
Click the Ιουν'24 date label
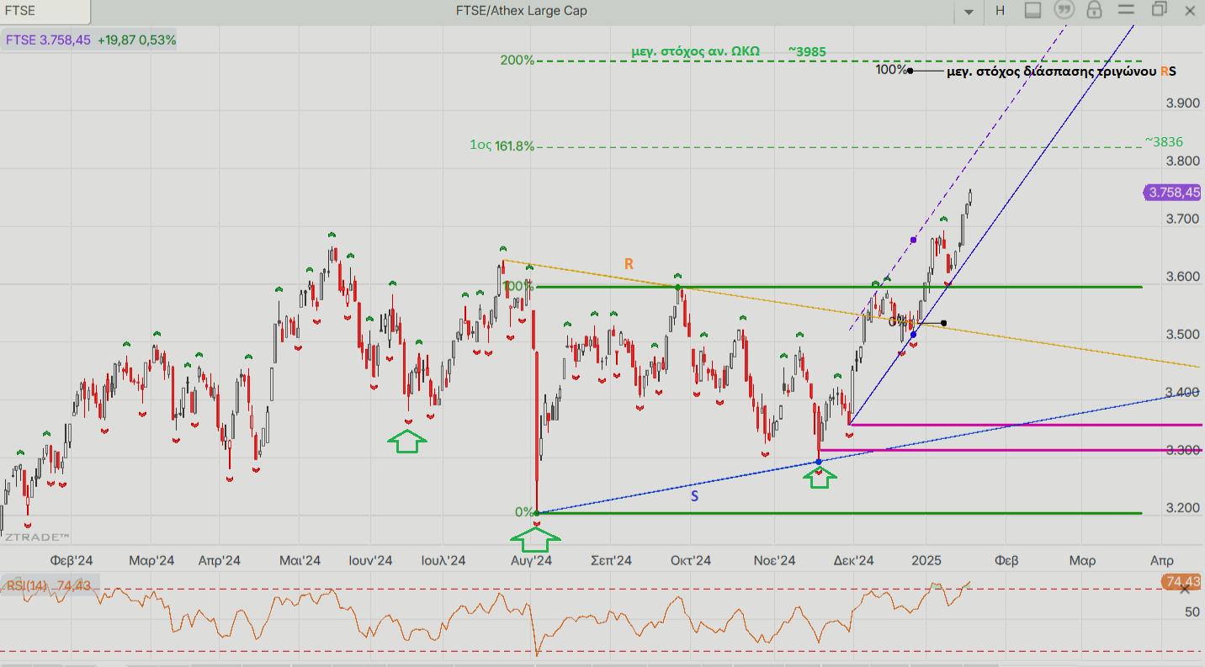pyautogui.click(x=371, y=560)
